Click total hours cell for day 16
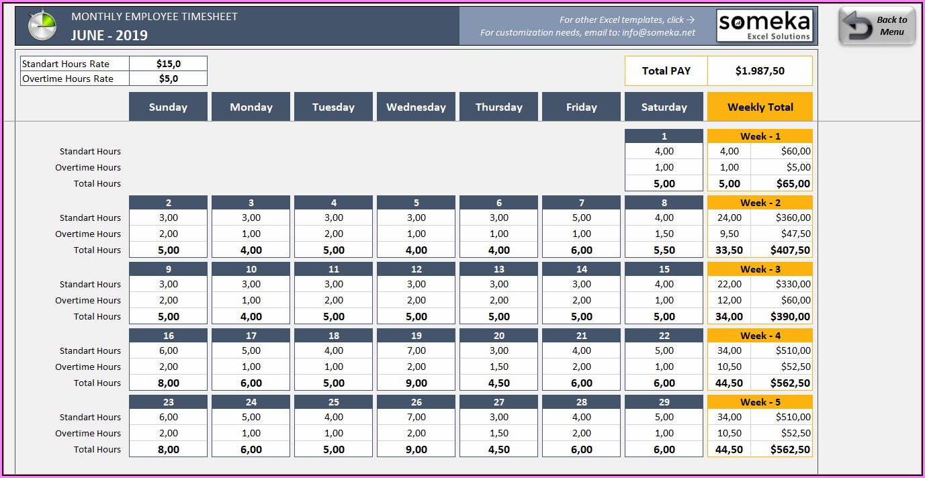 [x=168, y=383]
